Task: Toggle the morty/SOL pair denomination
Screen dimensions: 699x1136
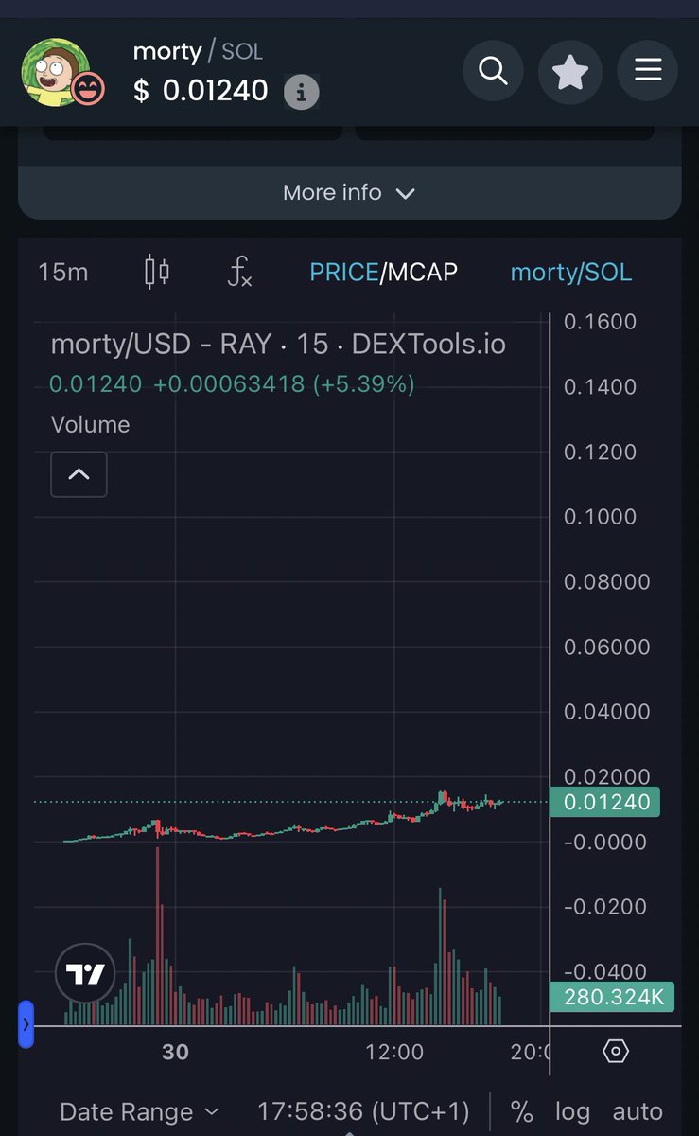Action: [x=571, y=273]
